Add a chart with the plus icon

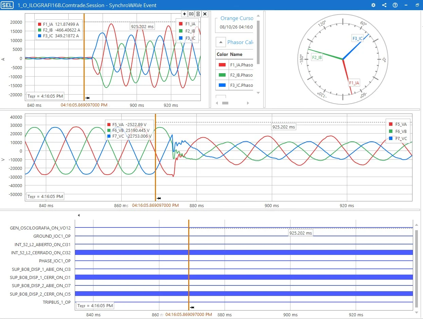click(x=184, y=14)
